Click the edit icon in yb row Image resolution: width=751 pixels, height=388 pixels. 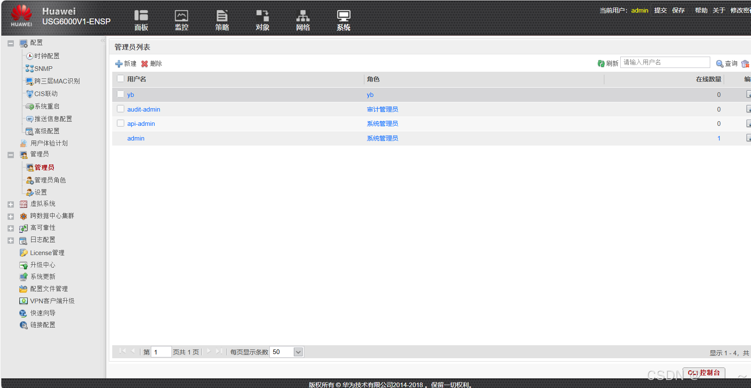tap(748, 94)
